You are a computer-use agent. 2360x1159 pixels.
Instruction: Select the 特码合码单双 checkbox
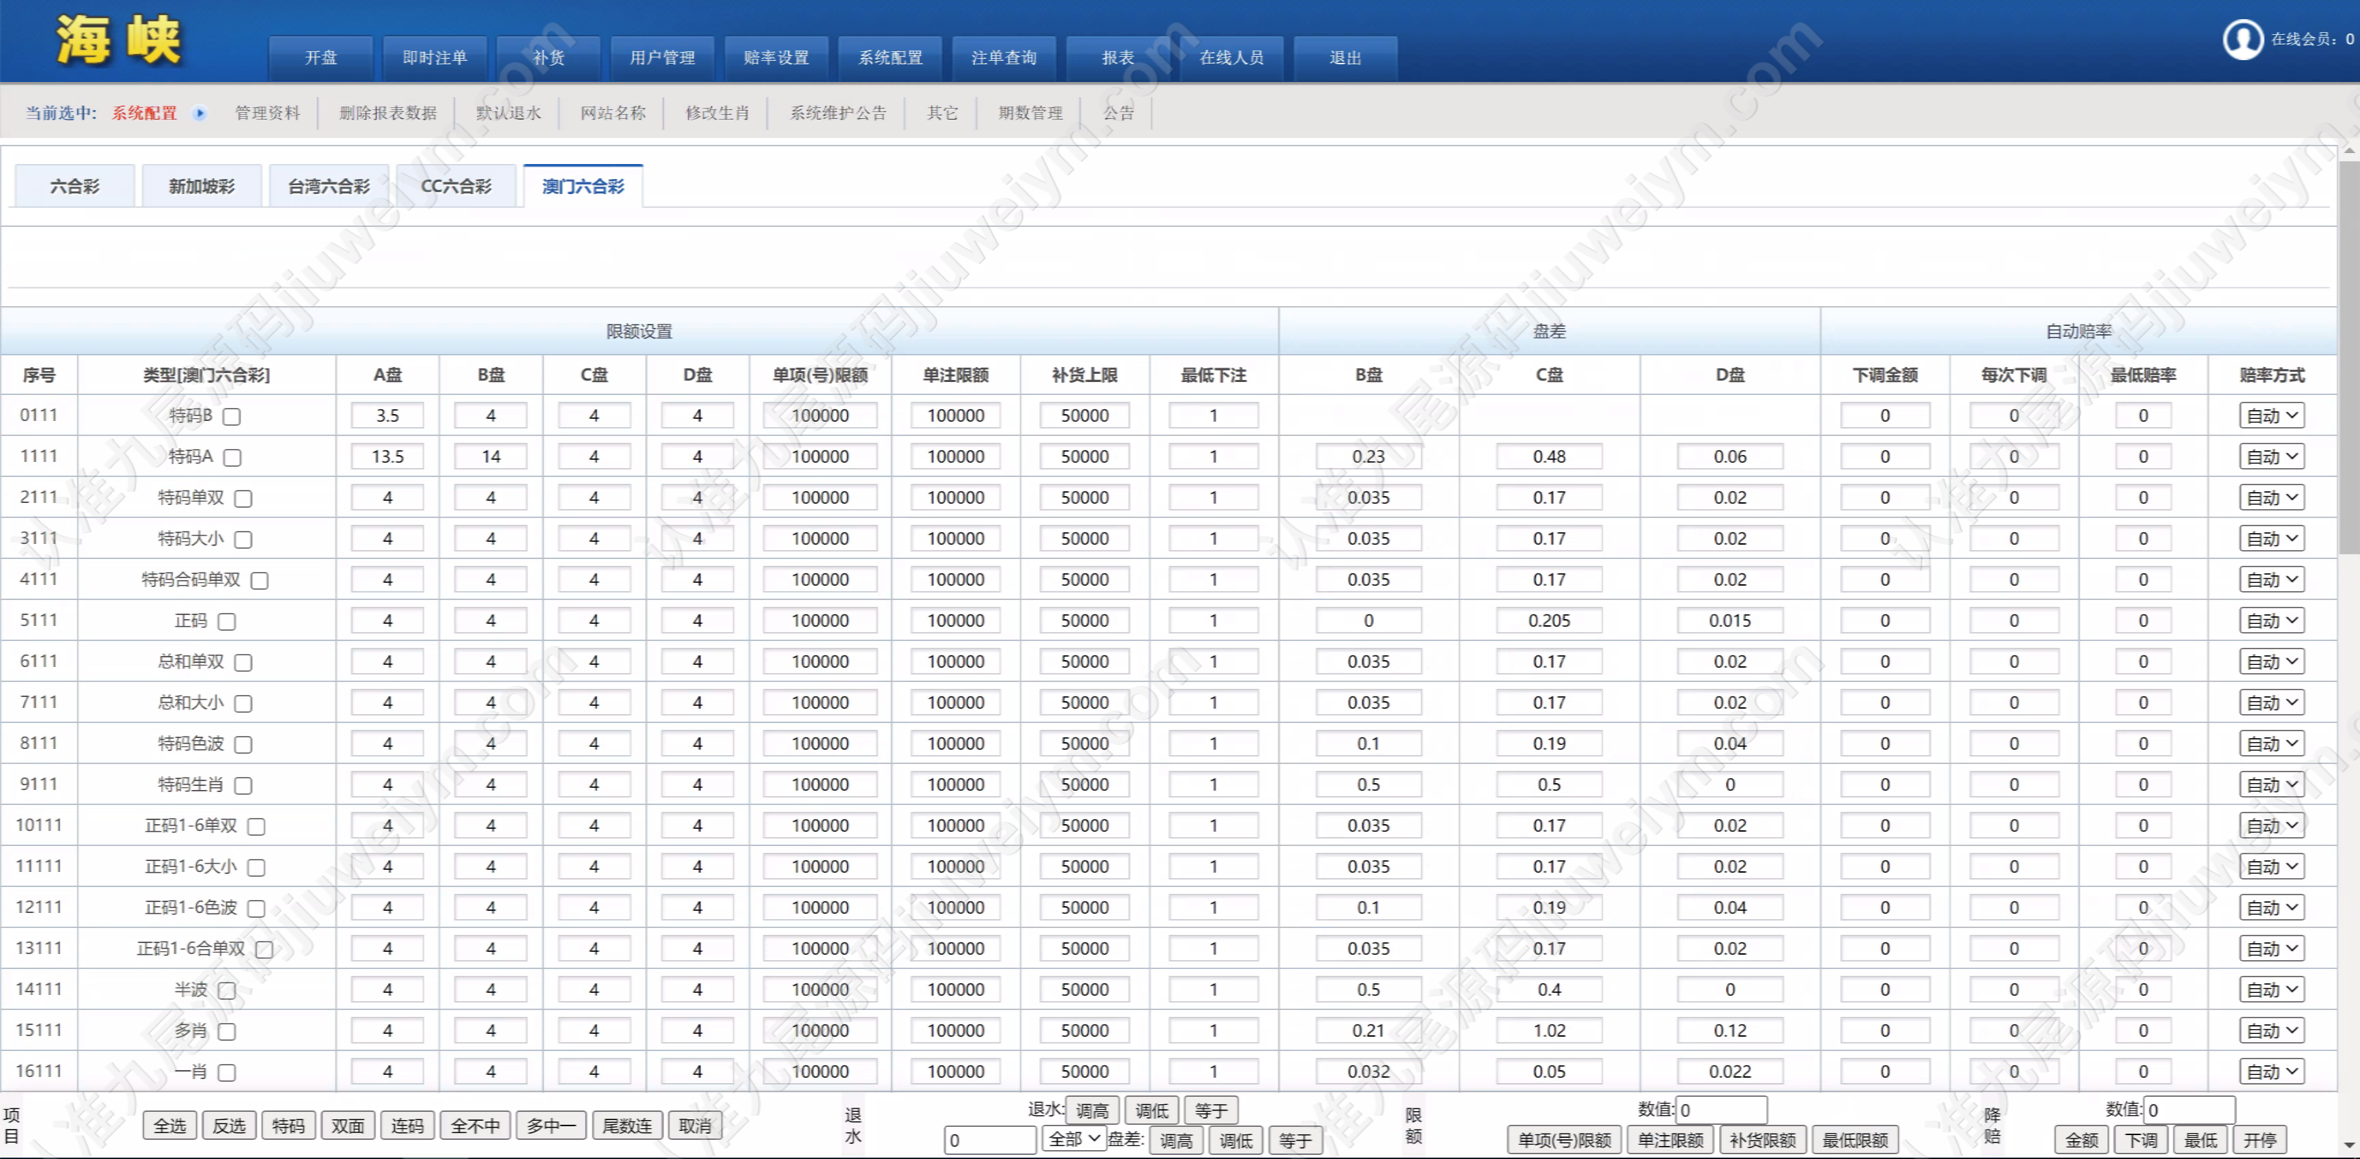259,581
